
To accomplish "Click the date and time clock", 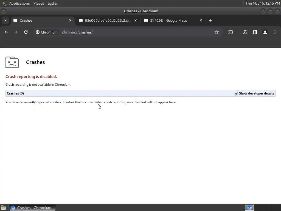I will pyautogui.click(x=263, y=3).
